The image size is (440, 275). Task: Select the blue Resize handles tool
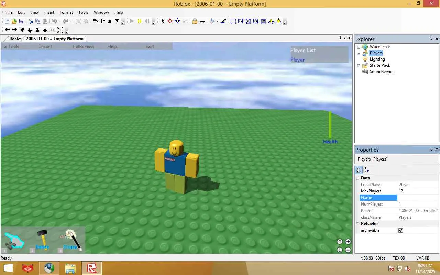coord(178,21)
